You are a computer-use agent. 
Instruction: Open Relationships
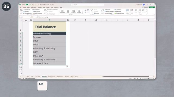click(118, 11)
